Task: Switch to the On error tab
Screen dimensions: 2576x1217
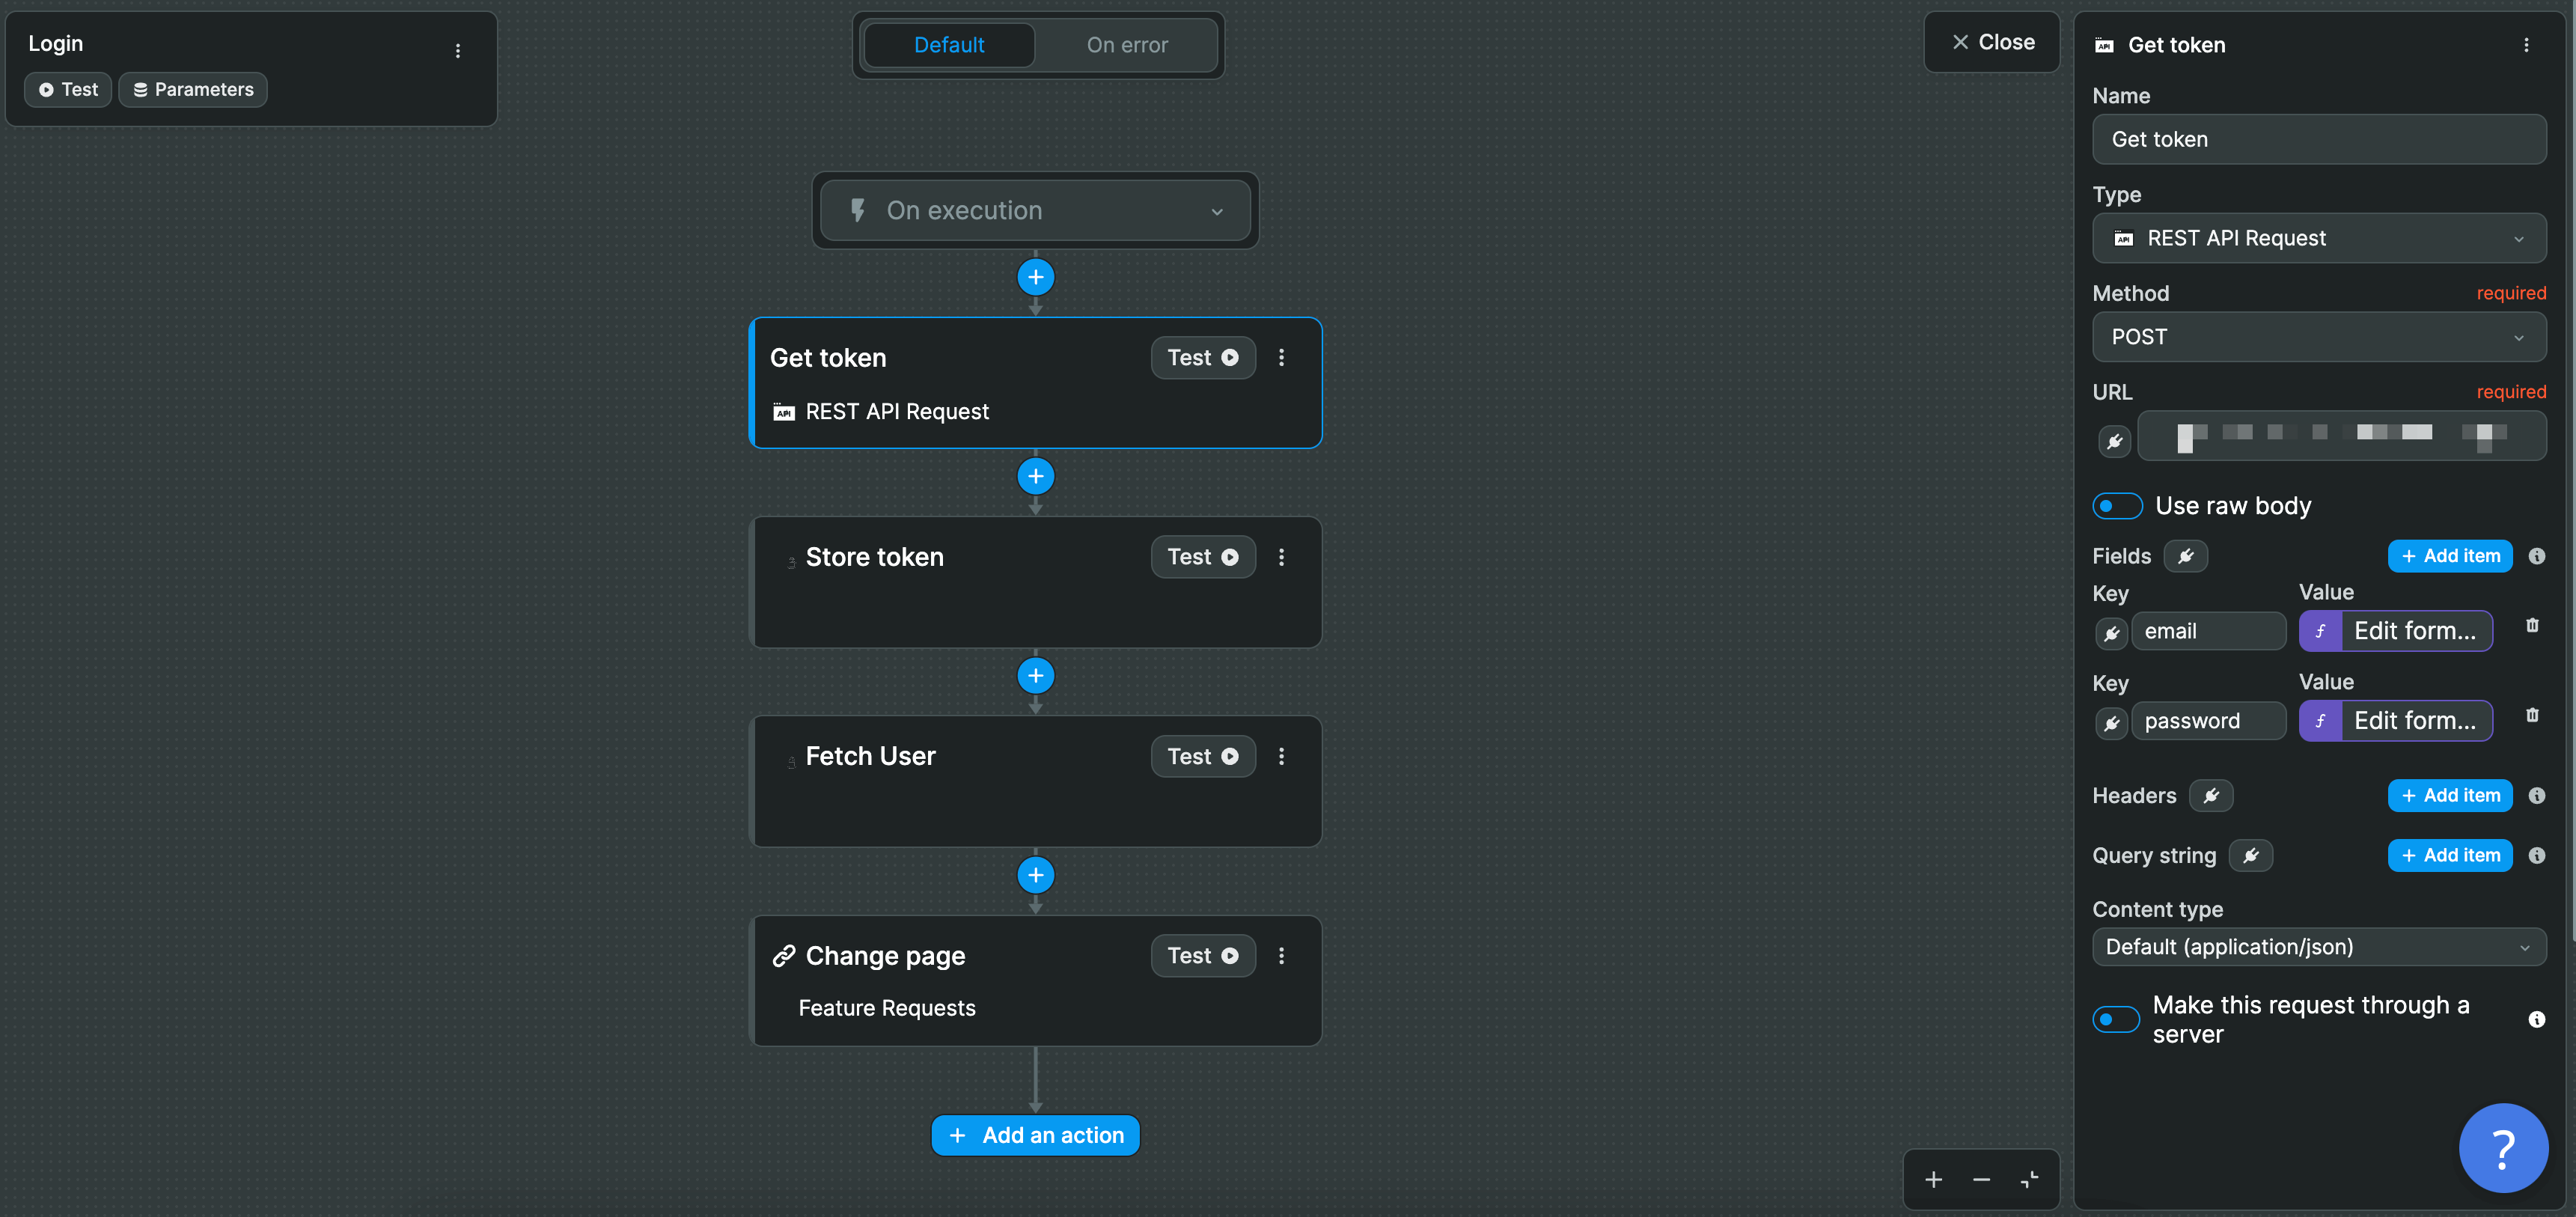Action: tap(1127, 45)
